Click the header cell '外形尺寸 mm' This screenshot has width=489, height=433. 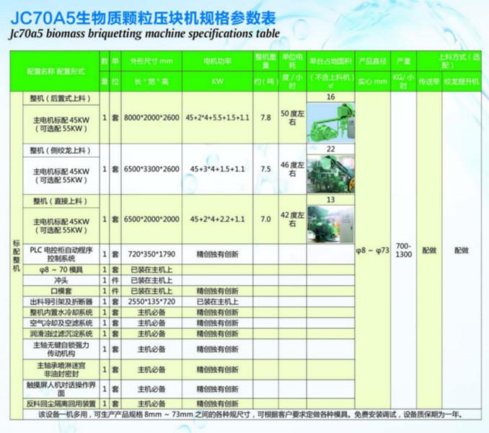[151, 61]
